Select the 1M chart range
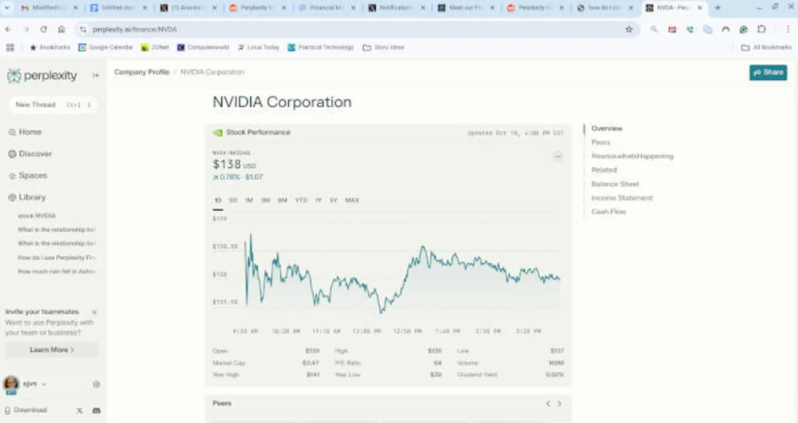 248,200
